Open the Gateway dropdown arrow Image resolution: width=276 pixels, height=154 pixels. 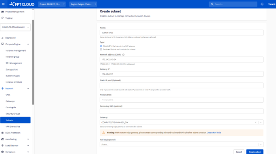(261, 122)
